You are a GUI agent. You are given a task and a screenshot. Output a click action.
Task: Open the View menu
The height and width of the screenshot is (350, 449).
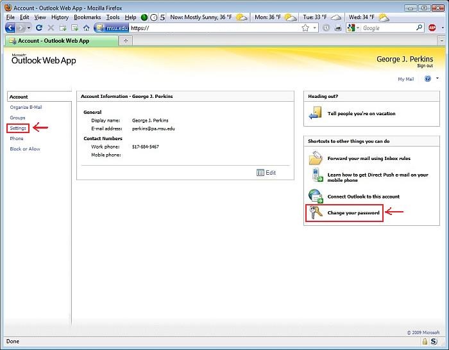coord(40,17)
